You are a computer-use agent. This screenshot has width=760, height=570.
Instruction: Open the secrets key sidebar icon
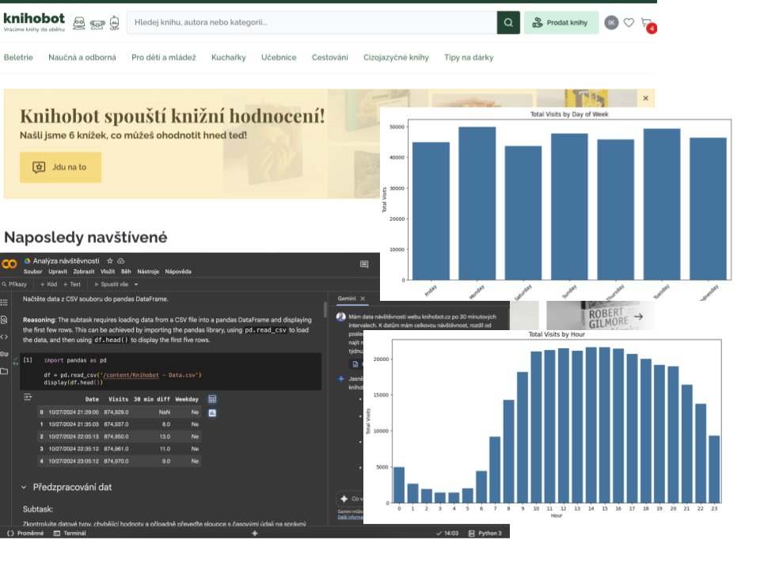tap(4, 354)
